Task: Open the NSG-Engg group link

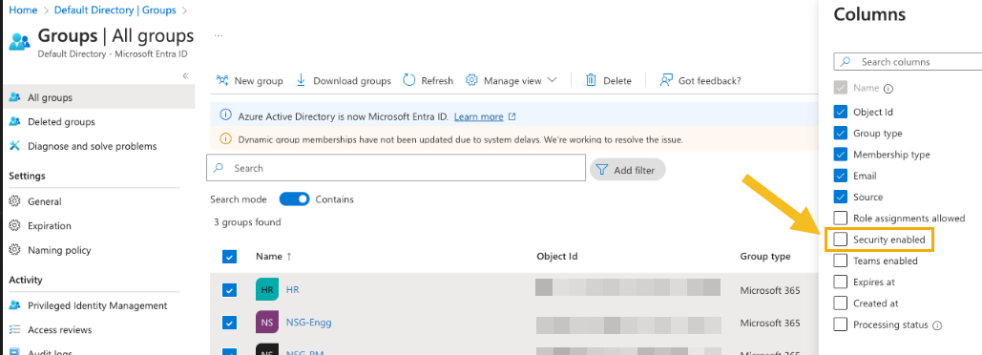Action: 309,323
